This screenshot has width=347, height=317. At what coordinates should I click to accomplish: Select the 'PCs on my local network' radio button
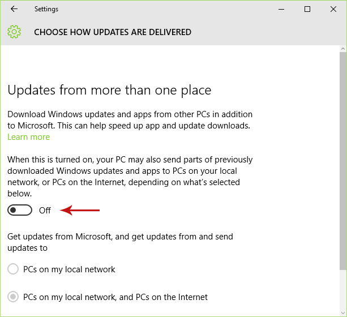13,269
